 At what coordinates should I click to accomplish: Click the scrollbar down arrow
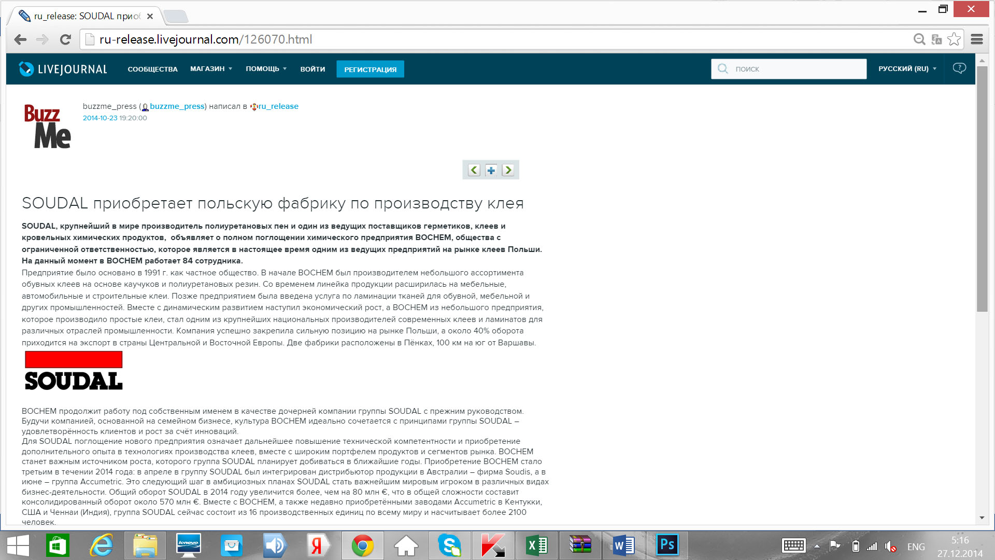(982, 517)
